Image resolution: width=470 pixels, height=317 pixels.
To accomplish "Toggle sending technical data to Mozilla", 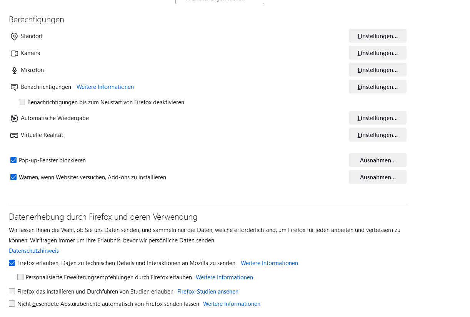I will [12, 263].
